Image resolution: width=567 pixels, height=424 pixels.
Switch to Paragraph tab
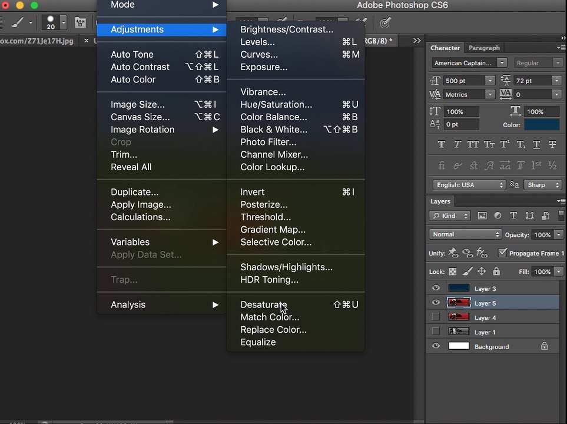[484, 48]
